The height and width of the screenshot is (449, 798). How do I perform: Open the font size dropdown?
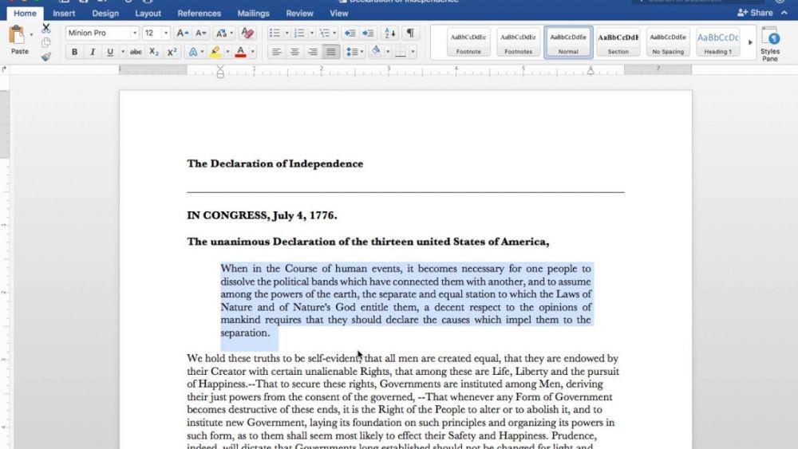point(165,33)
